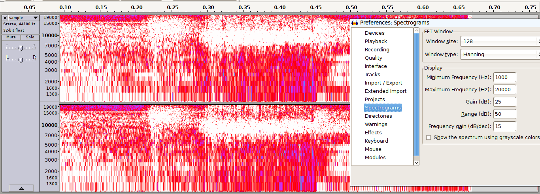The image size is (540, 194).
Task: Open the Window size dropdown
Action: coord(500,41)
